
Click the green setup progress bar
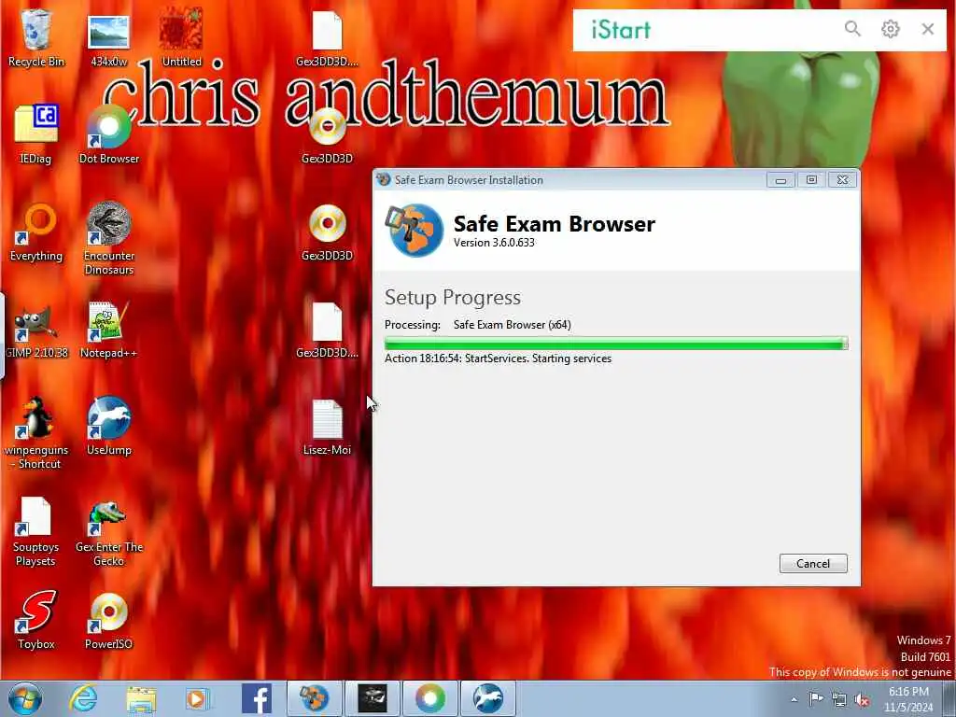(x=616, y=344)
